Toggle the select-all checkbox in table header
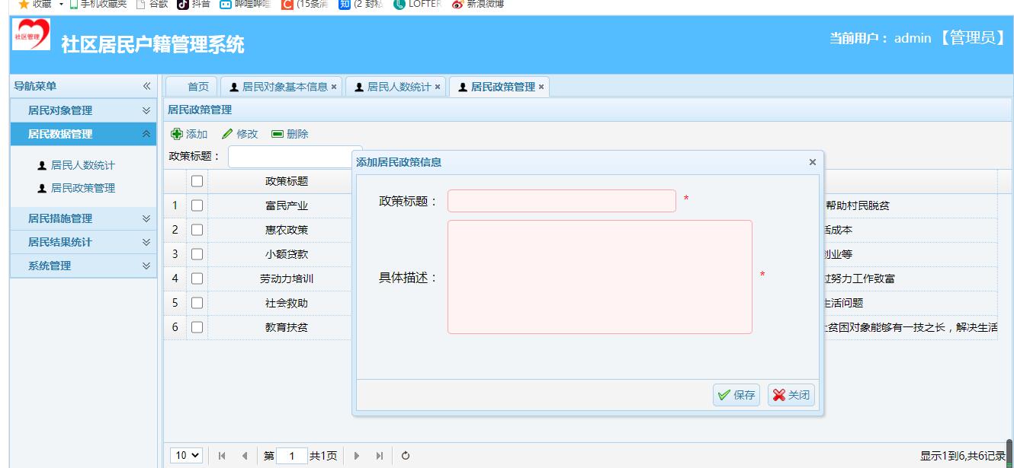 196,180
